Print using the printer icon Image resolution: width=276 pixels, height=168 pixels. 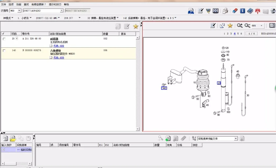(225, 11)
